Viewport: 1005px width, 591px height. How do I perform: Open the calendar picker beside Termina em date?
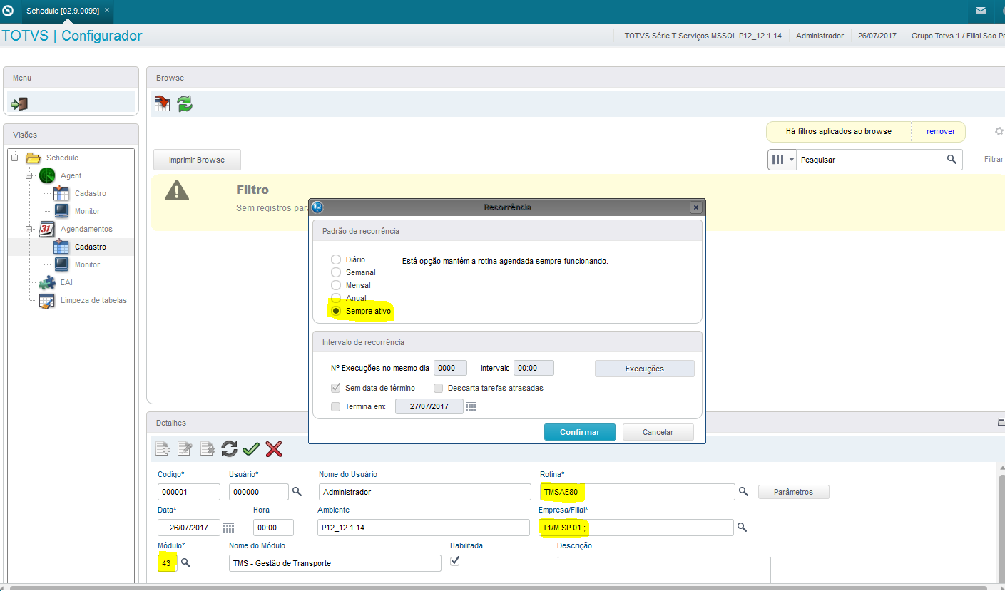pyautogui.click(x=471, y=406)
